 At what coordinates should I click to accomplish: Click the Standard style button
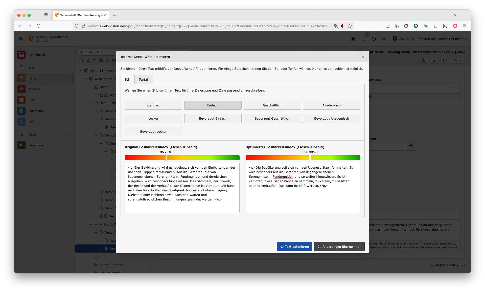(x=153, y=105)
